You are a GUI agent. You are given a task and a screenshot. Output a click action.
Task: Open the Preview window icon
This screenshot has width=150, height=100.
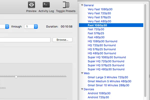point(31,5)
